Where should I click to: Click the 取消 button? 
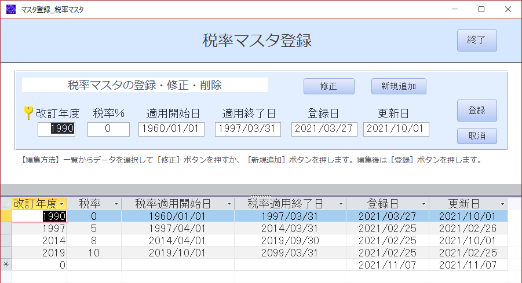click(x=477, y=135)
